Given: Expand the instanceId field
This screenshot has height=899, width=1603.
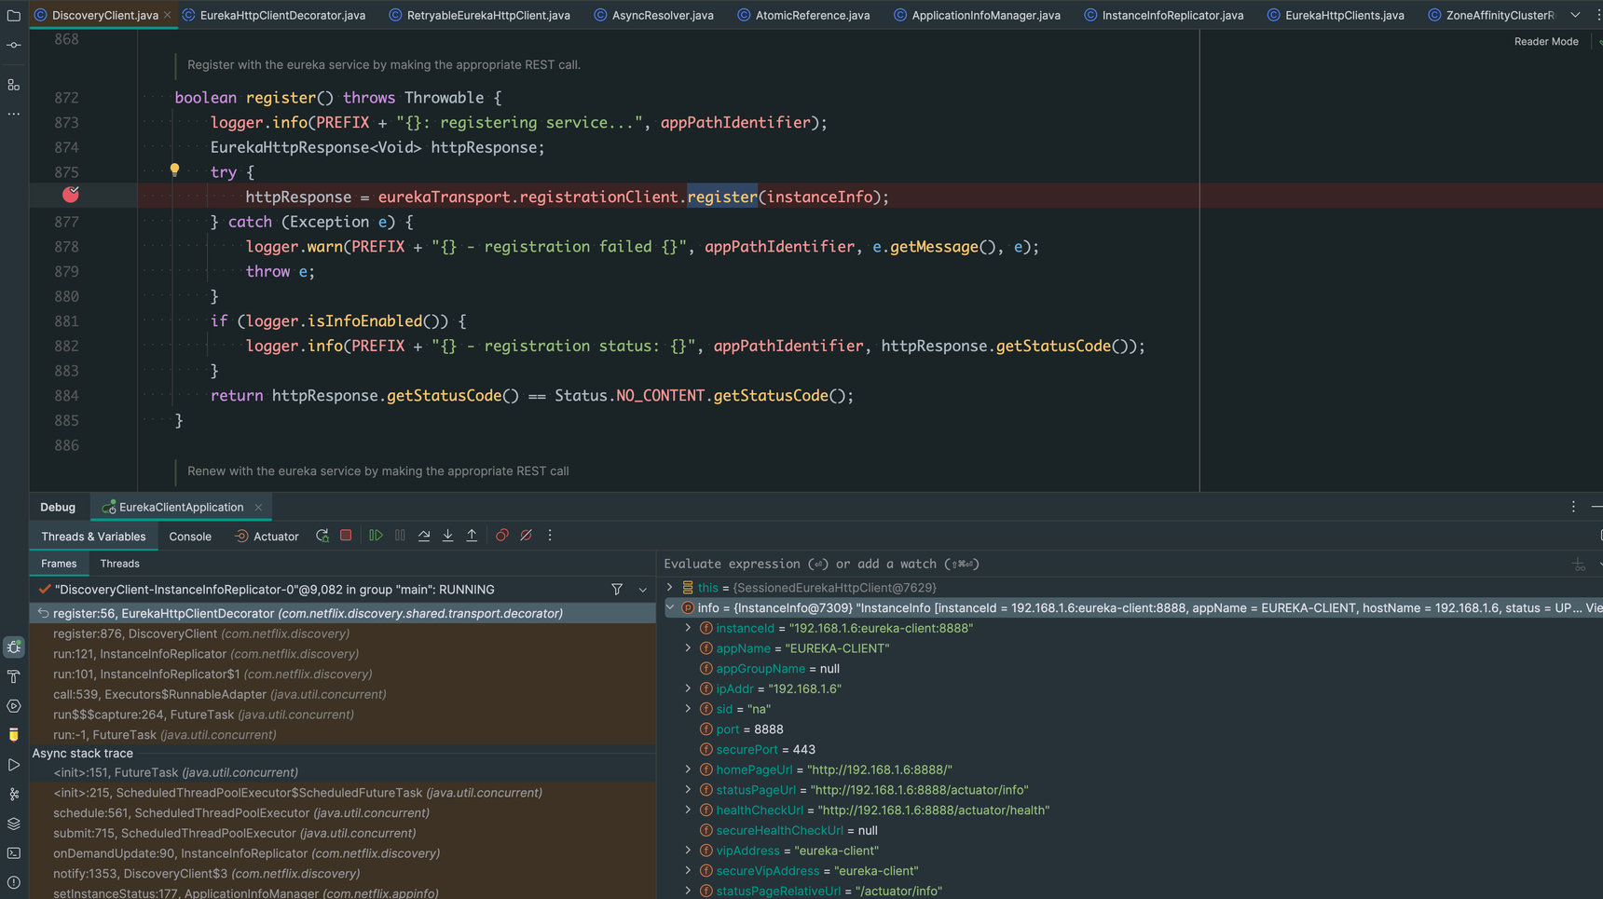Looking at the screenshot, I should click(x=689, y=628).
